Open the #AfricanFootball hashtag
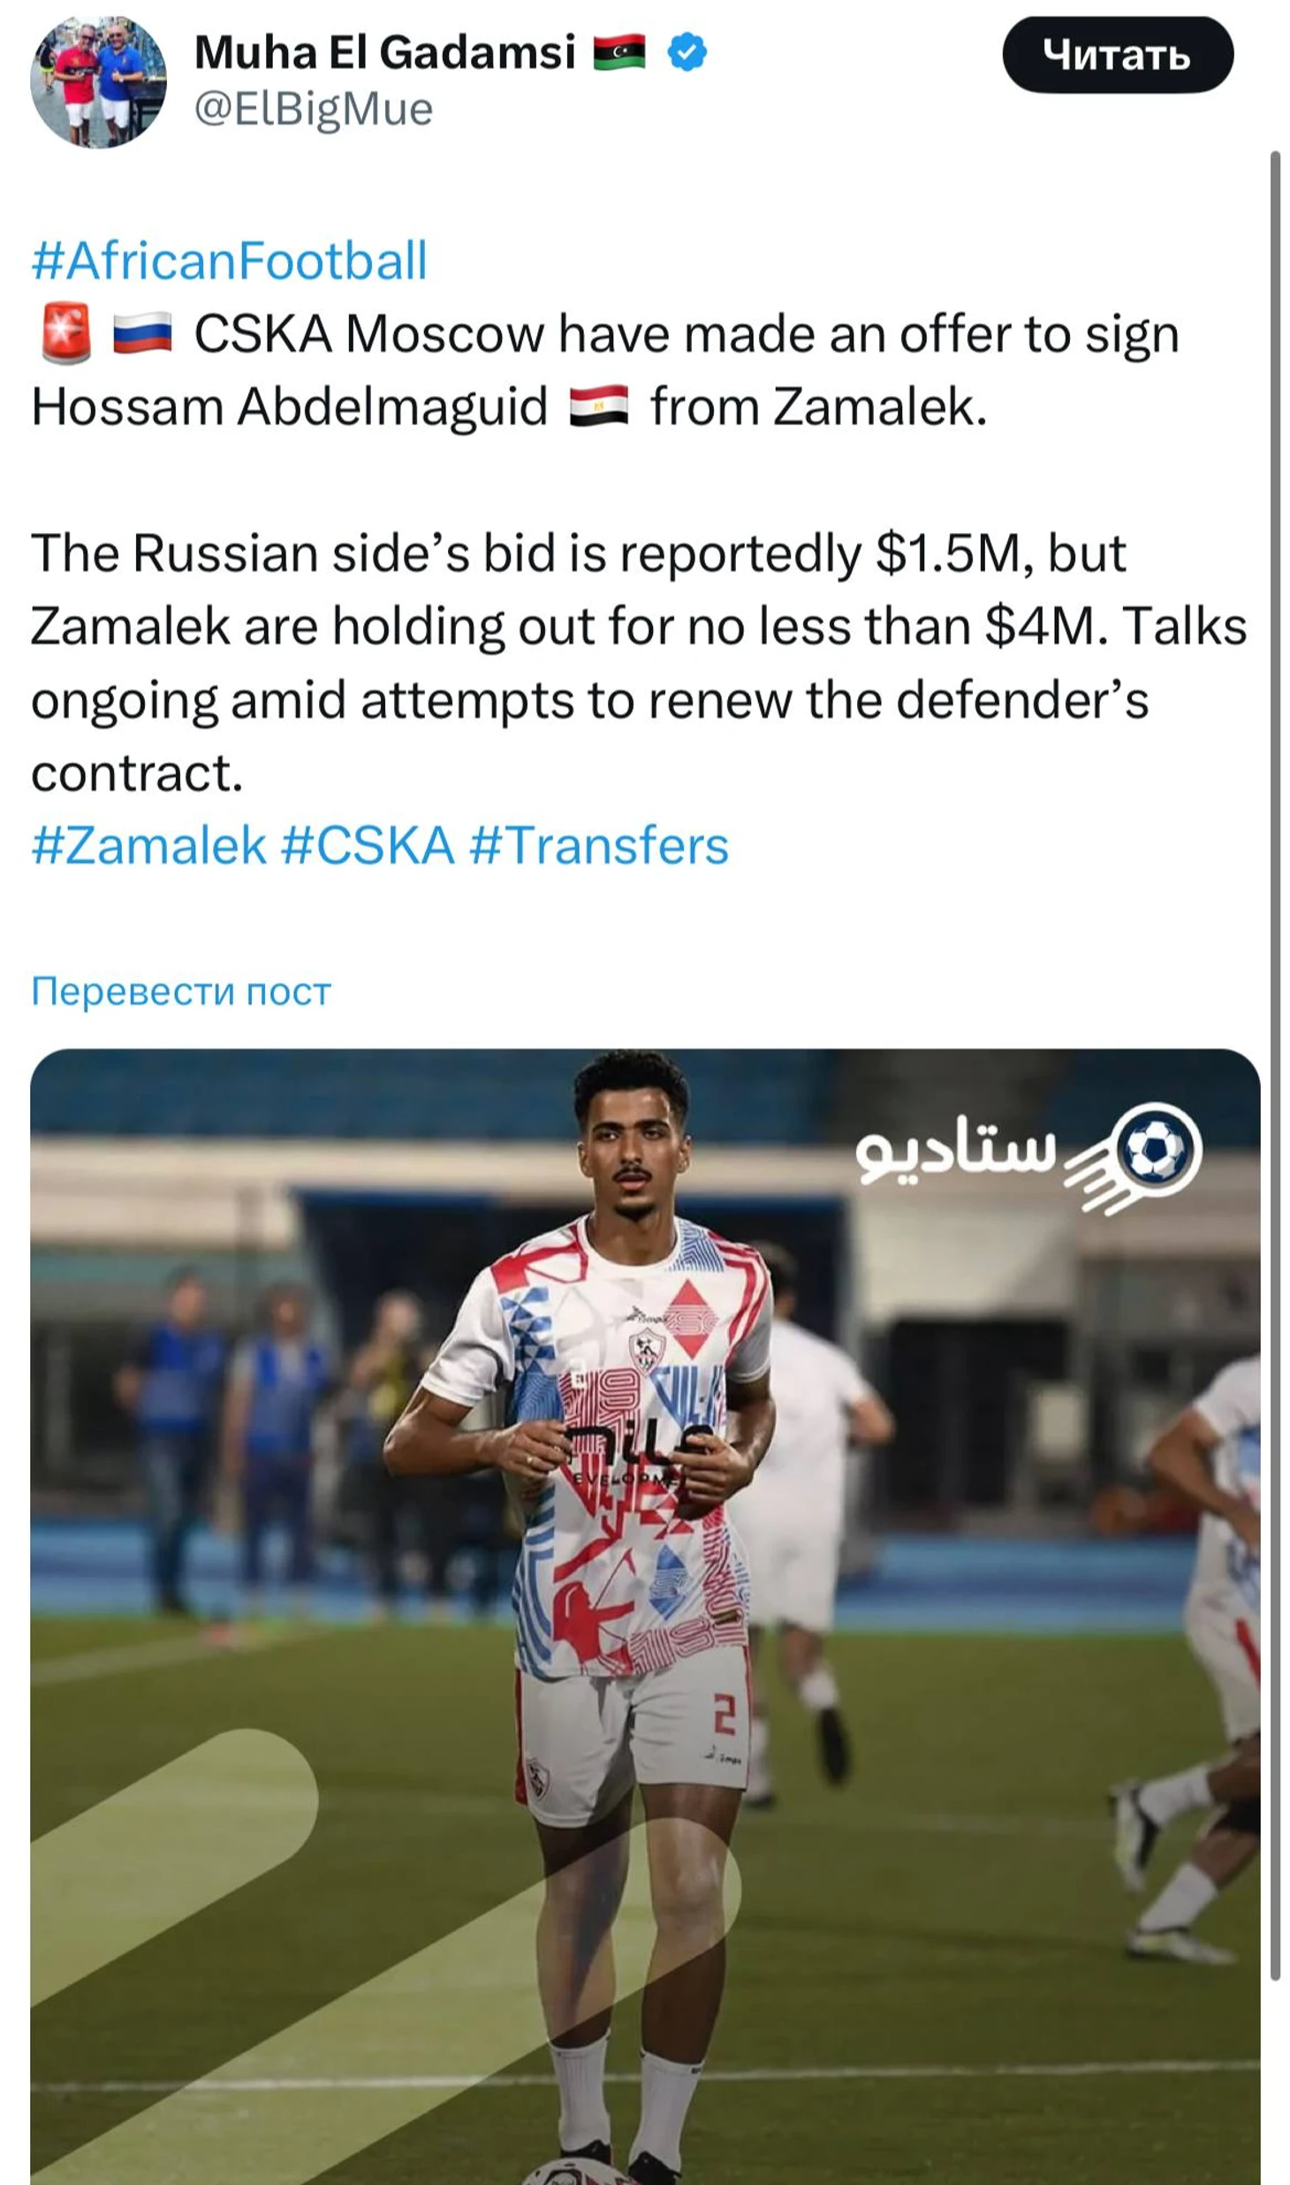 tap(230, 261)
